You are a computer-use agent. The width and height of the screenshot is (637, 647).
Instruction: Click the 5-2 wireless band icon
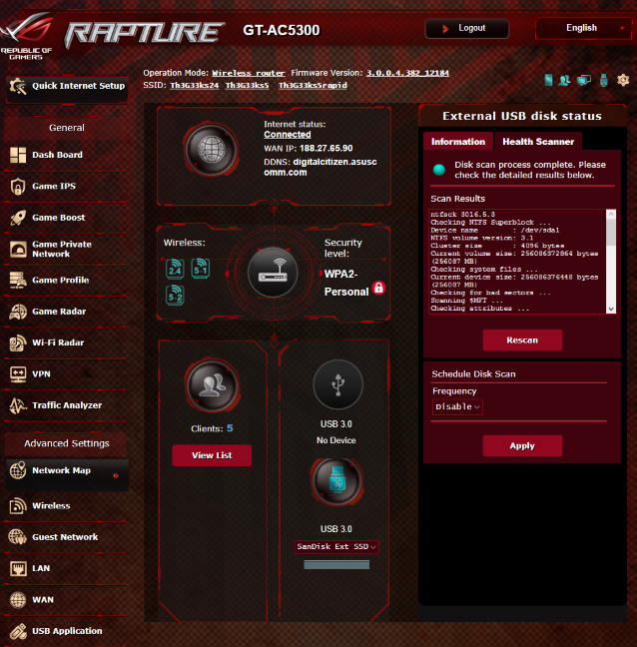[175, 295]
